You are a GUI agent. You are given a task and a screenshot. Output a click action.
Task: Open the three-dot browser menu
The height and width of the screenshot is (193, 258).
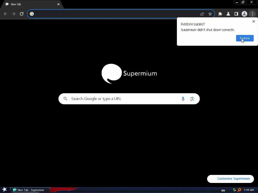[252, 14]
